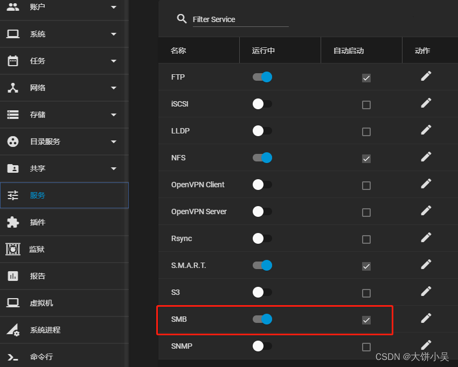Turn on the LLDP running toggle
458x367 pixels.
coord(262,131)
